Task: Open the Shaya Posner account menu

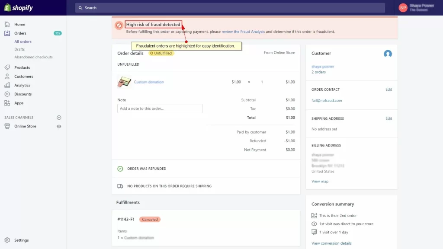Action: point(416,7)
